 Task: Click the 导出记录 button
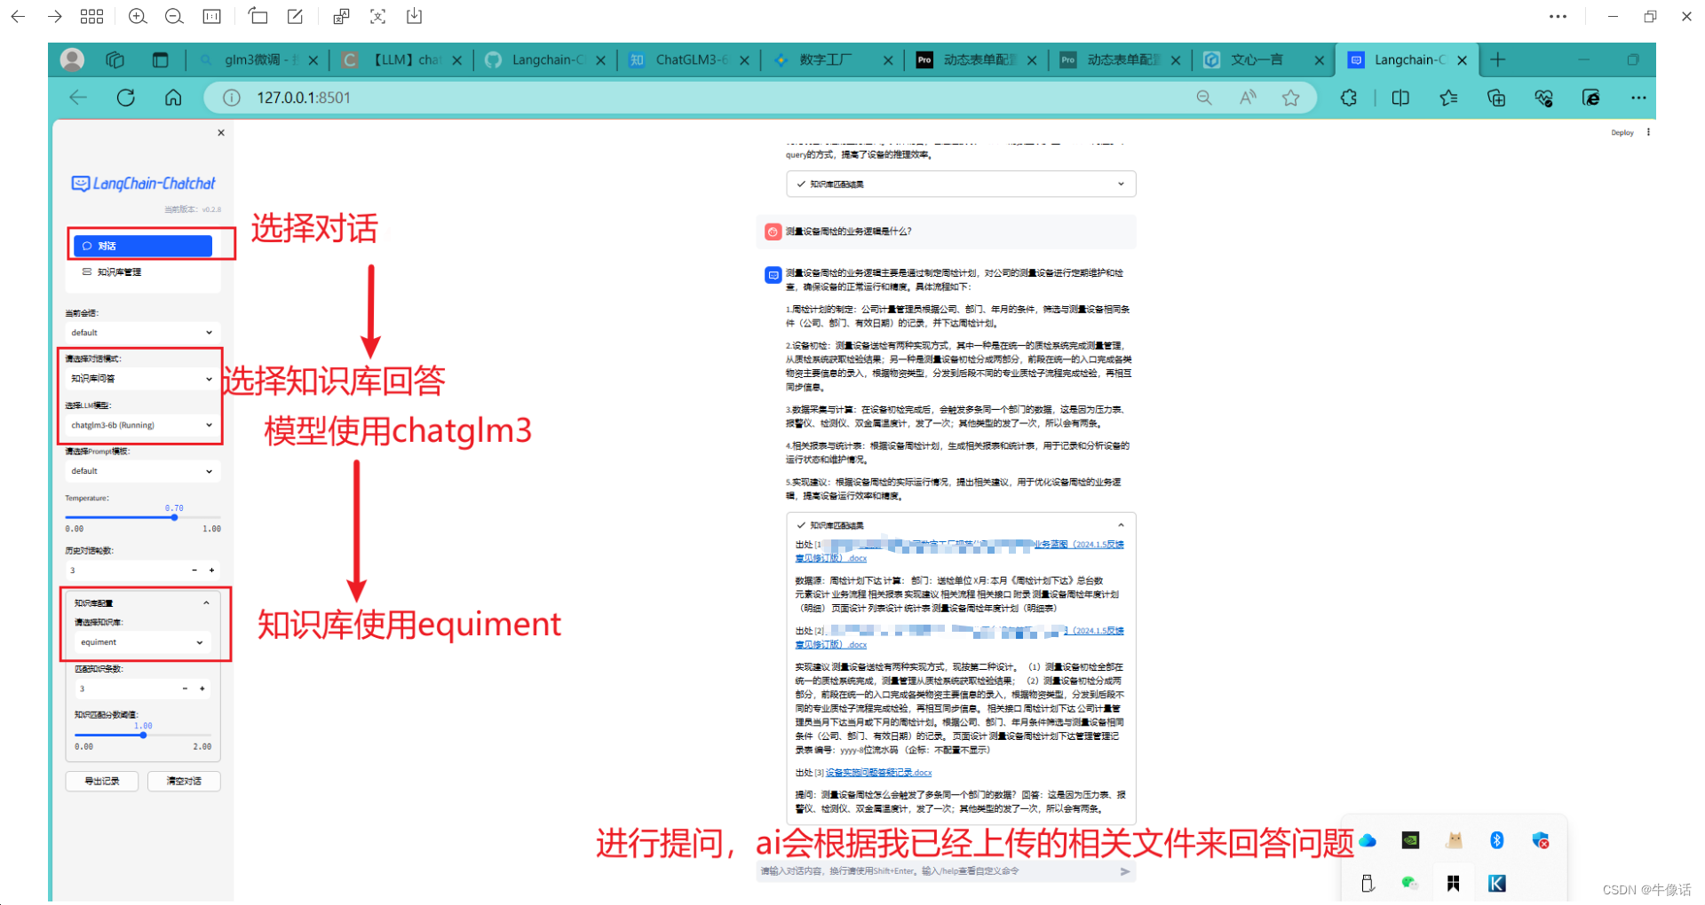coord(102,781)
